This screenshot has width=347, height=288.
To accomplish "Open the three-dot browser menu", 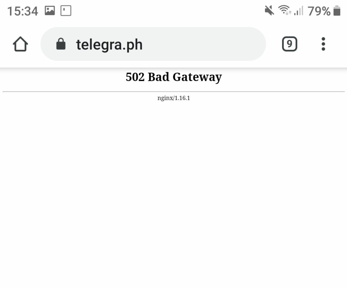I will [323, 44].
